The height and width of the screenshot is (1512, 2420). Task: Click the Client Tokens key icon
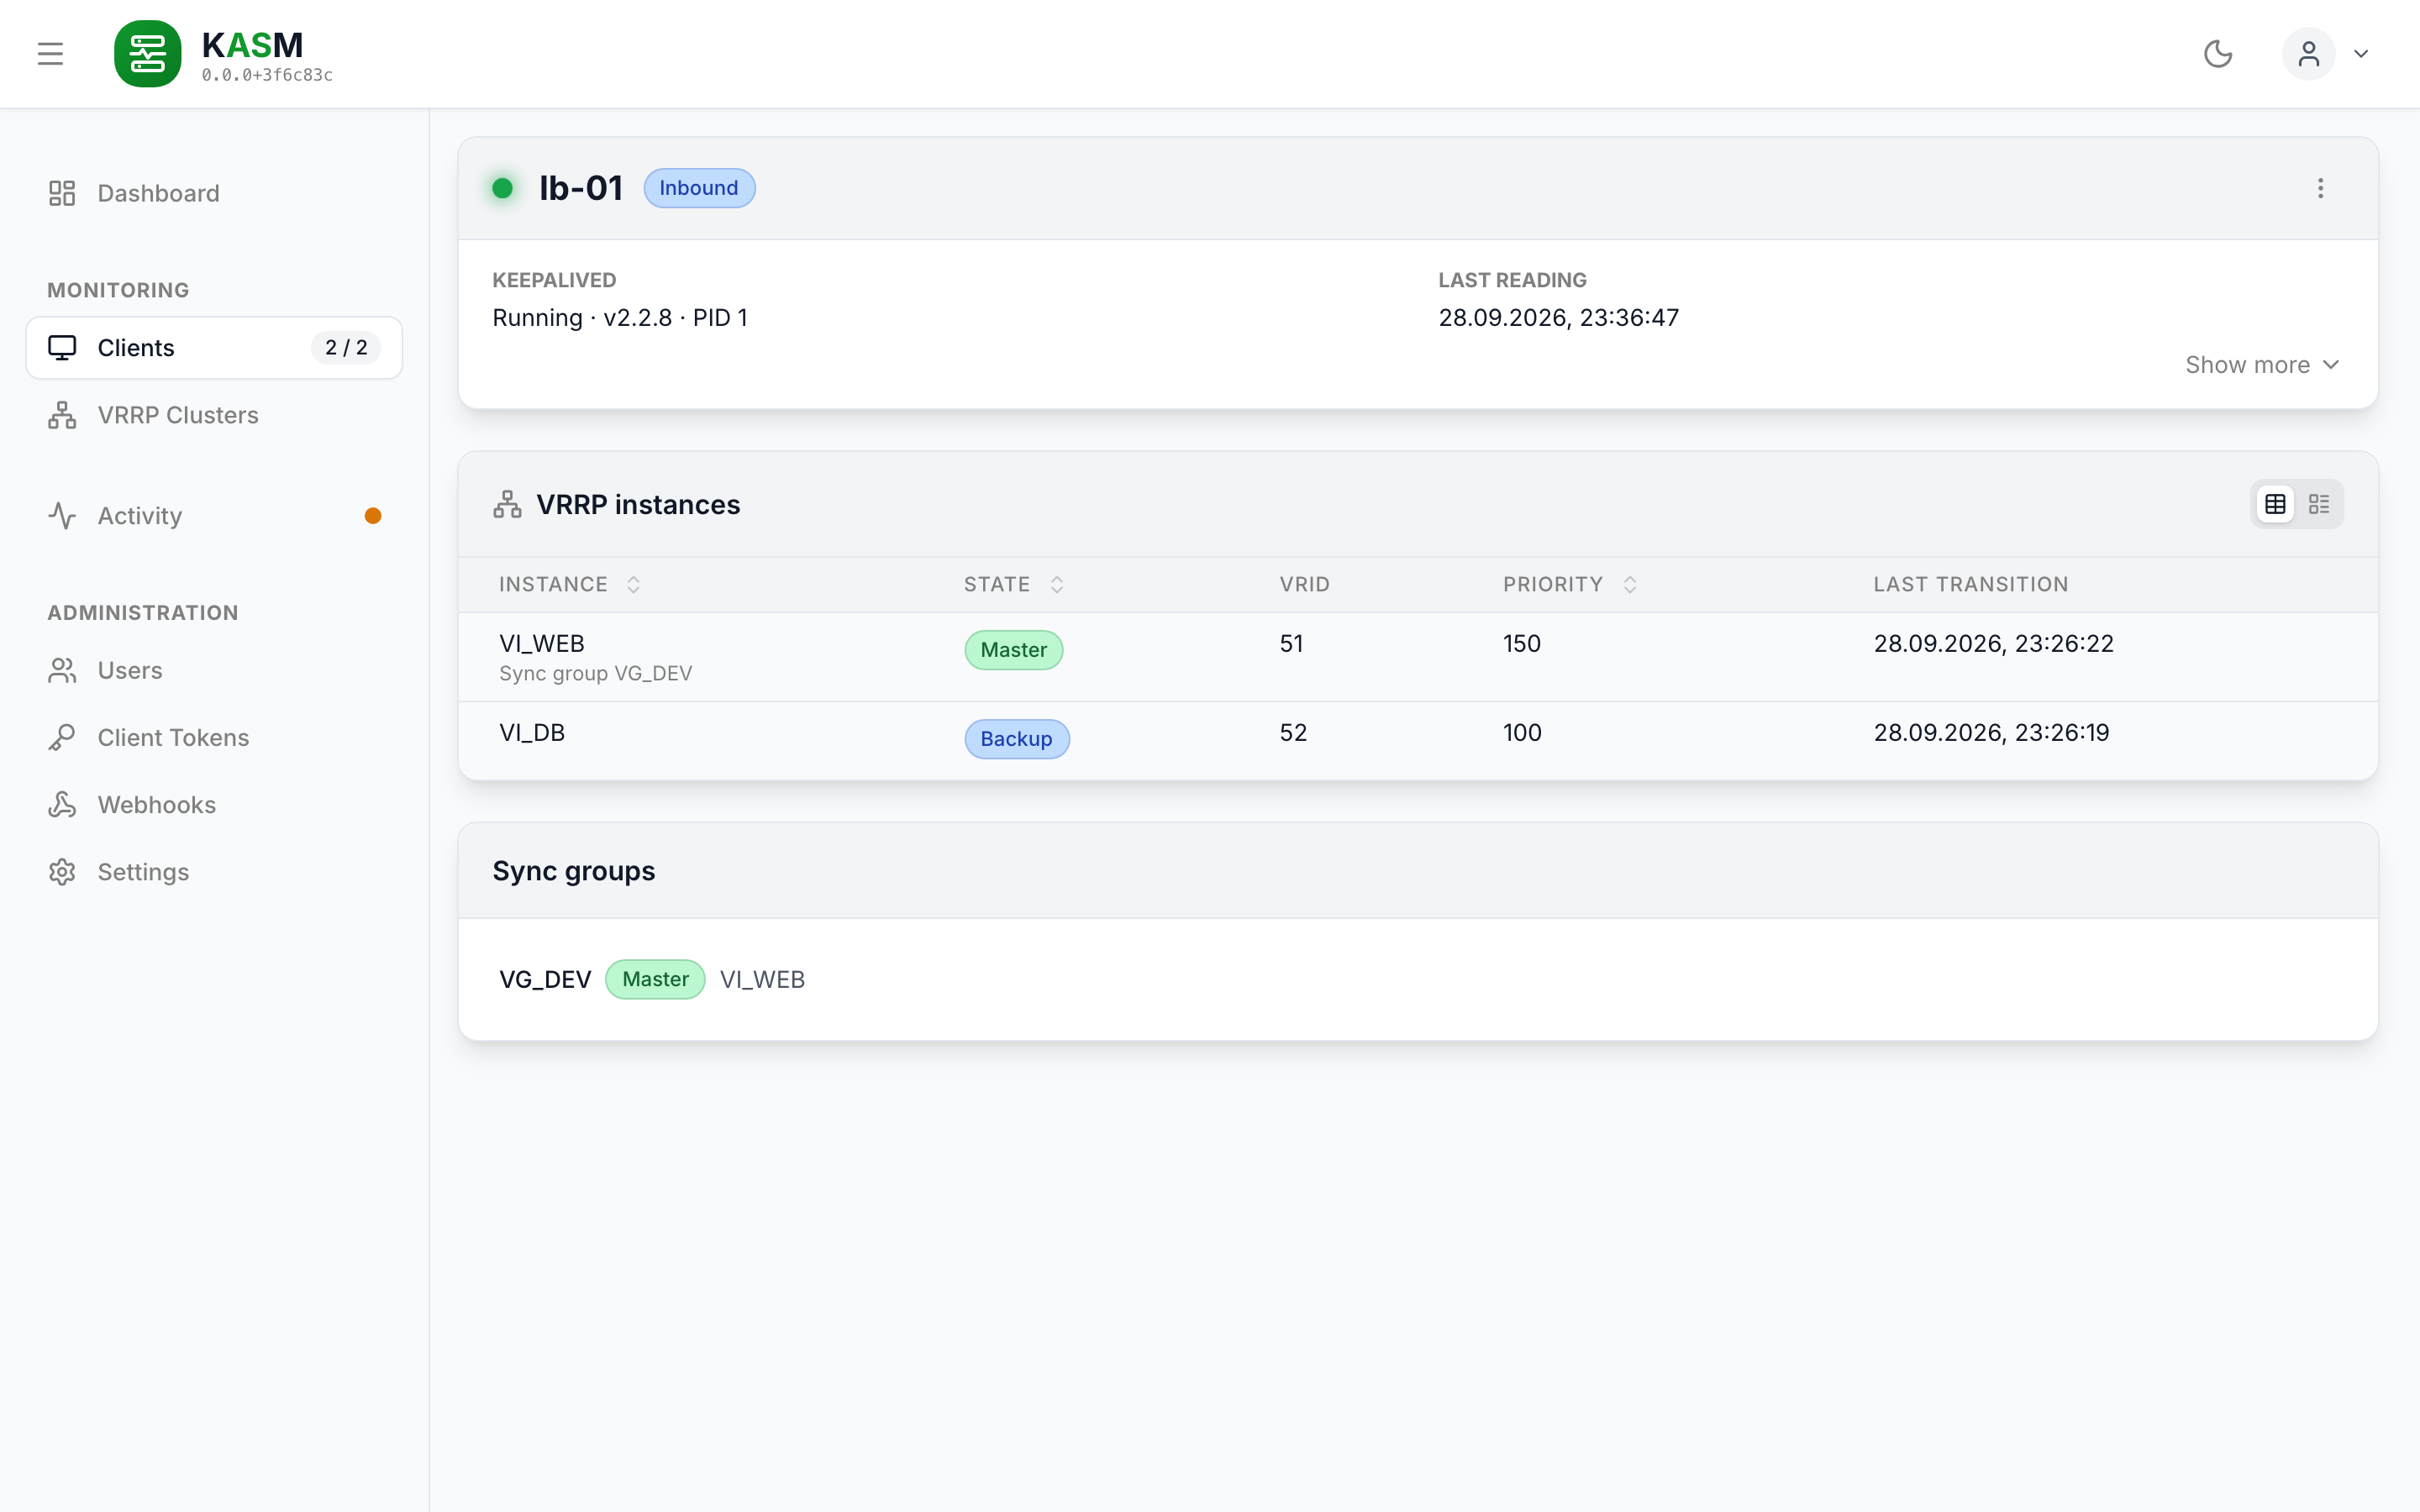pyautogui.click(x=62, y=738)
